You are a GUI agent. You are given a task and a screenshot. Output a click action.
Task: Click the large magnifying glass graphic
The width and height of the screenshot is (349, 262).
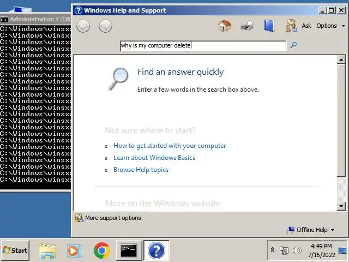coord(119,79)
